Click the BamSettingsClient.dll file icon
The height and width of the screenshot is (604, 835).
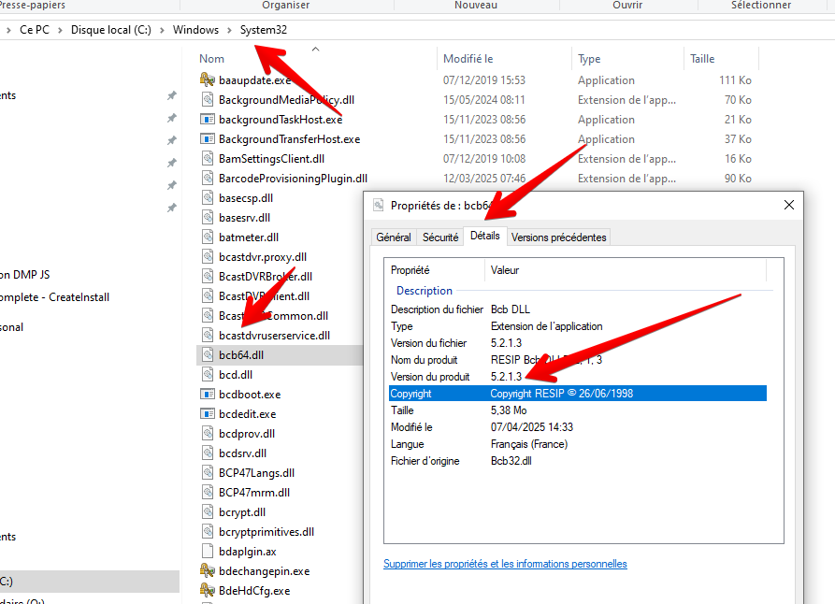click(208, 159)
